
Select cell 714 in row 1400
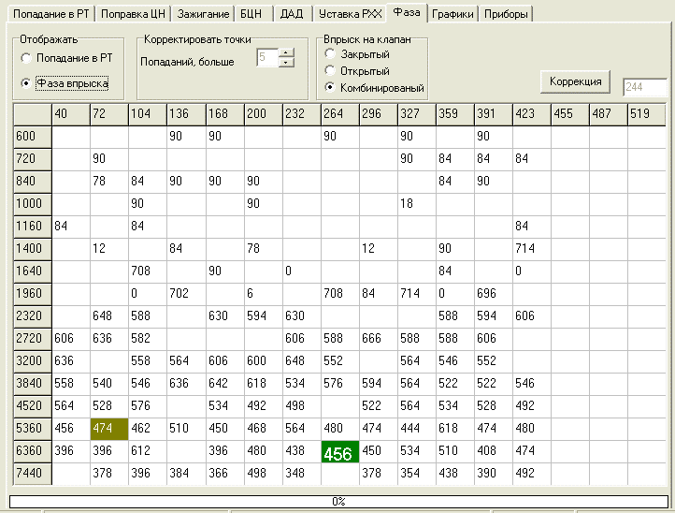[x=532, y=249]
